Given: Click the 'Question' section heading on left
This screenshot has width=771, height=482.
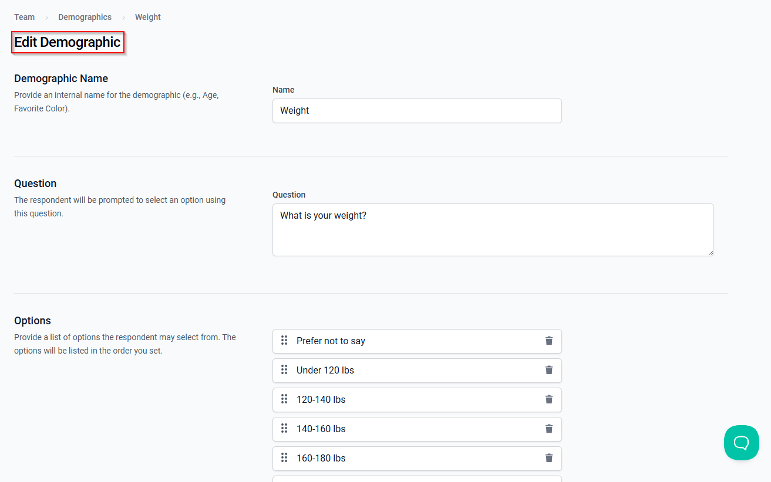Looking at the screenshot, I should (x=35, y=184).
